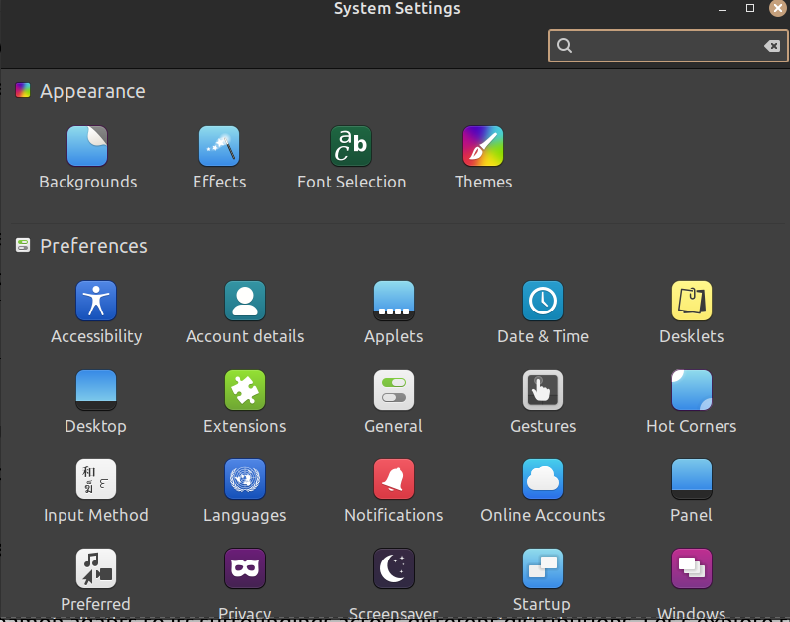The image size is (790, 622).
Task: Open Accessibility preferences
Action: point(96,302)
